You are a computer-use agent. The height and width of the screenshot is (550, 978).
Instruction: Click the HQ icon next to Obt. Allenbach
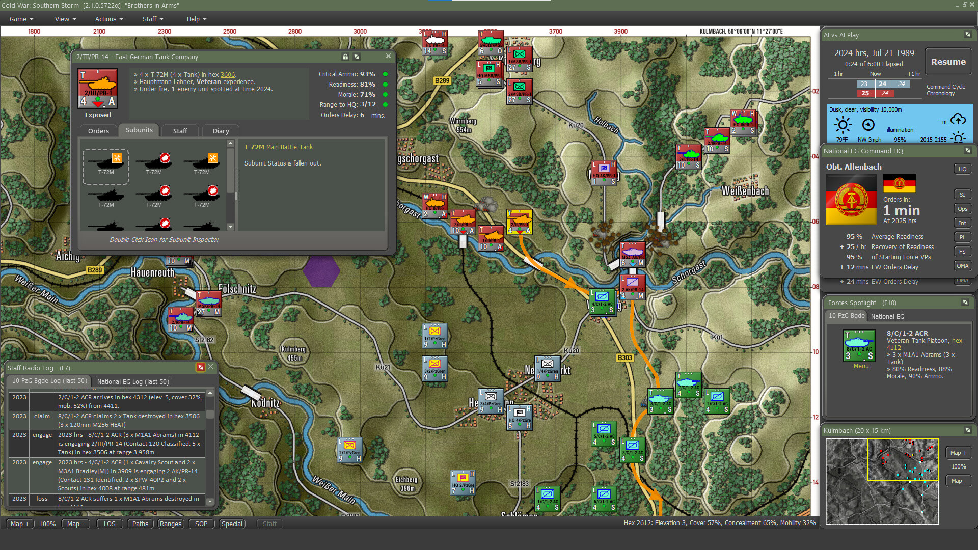coord(963,169)
